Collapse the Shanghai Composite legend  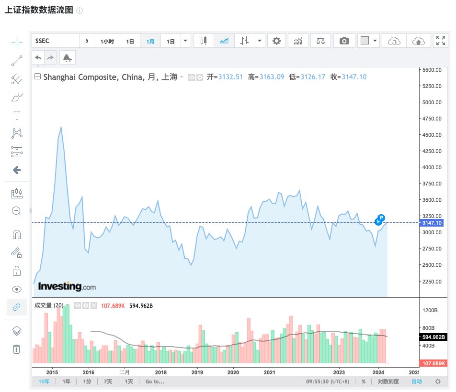tap(38, 76)
